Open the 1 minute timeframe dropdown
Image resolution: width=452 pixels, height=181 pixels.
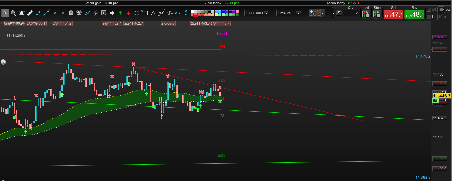[x=289, y=13]
